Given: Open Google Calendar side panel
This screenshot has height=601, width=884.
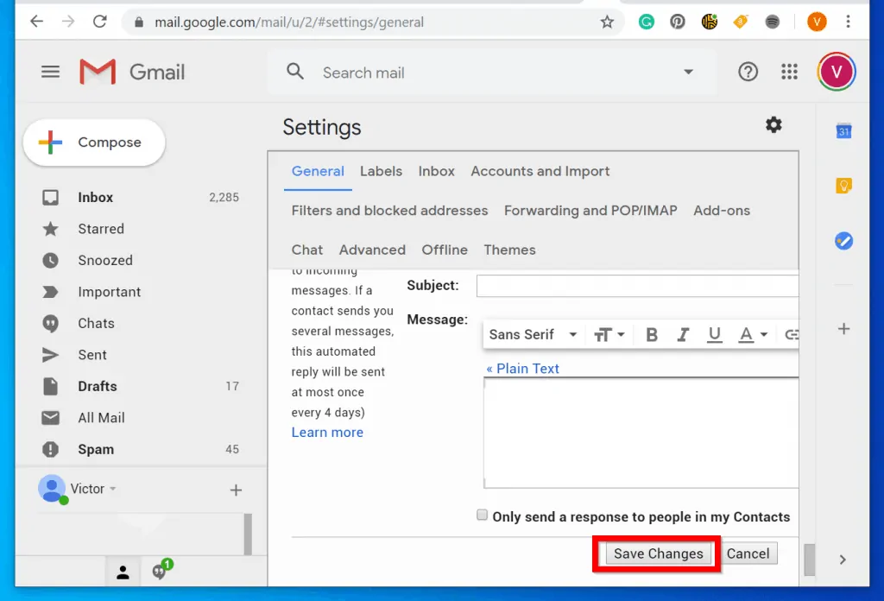Looking at the screenshot, I should tap(843, 131).
